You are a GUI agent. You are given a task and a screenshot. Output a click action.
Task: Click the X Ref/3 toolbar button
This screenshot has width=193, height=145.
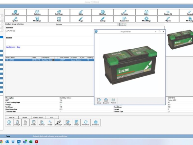[33, 123]
